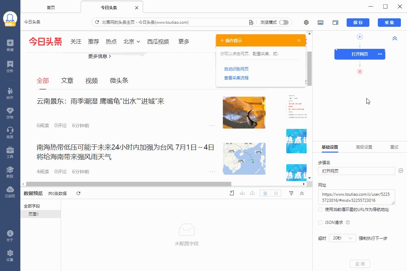The image size is (407, 271).
Task: Check 使用当前循环里的URL作为导航地址
Action: (320, 210)
